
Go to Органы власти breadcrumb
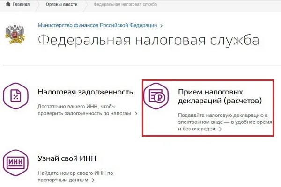pyautogui.click(x=61, y=4)
